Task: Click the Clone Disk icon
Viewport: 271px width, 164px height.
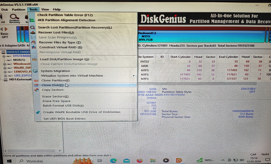Action: 36,85
